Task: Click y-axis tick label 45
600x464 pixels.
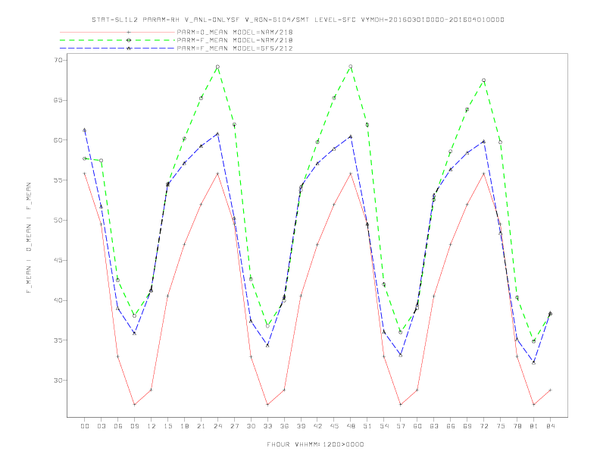Action: (x=58, y=260)
